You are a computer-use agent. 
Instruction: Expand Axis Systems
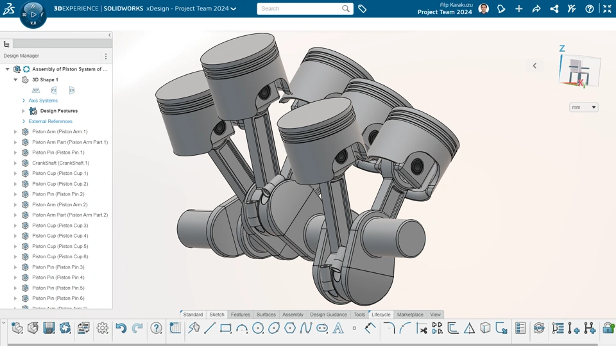click(24, 101)
